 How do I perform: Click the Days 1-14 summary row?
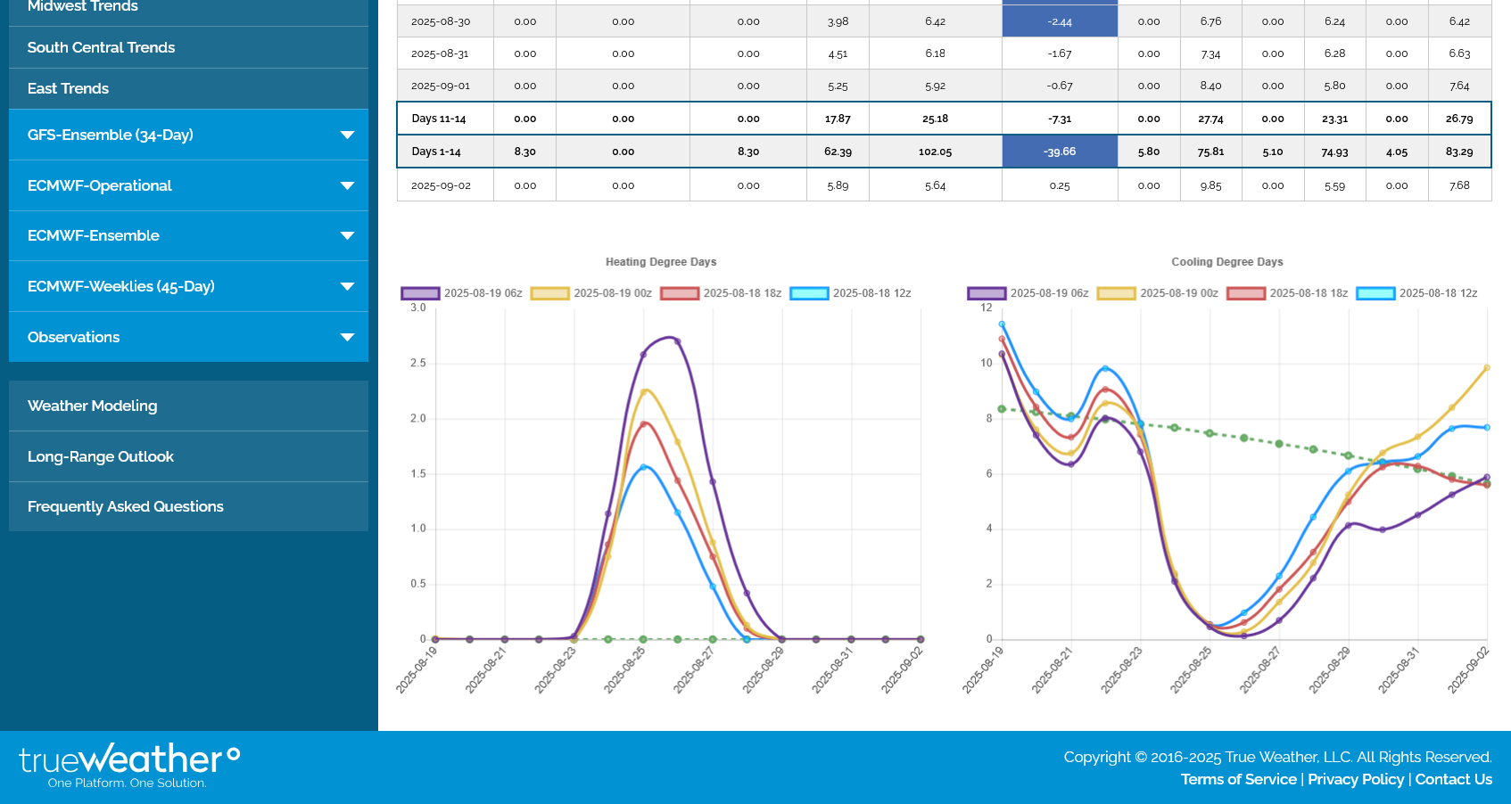point(436,152)
